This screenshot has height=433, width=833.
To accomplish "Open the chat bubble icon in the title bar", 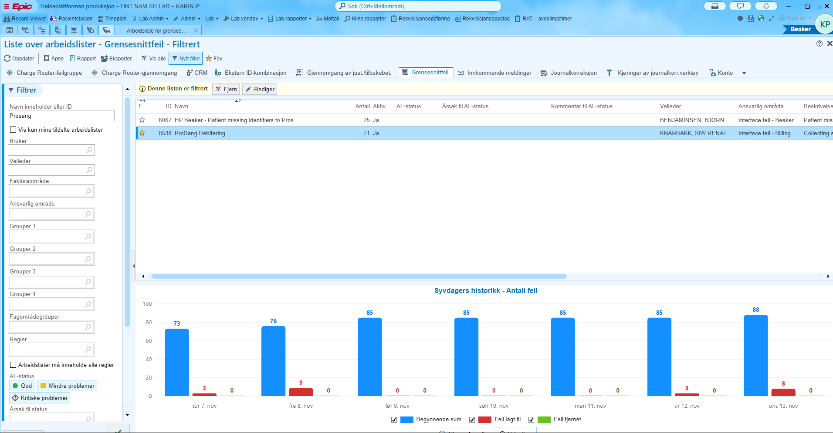I will pos(740,6).
